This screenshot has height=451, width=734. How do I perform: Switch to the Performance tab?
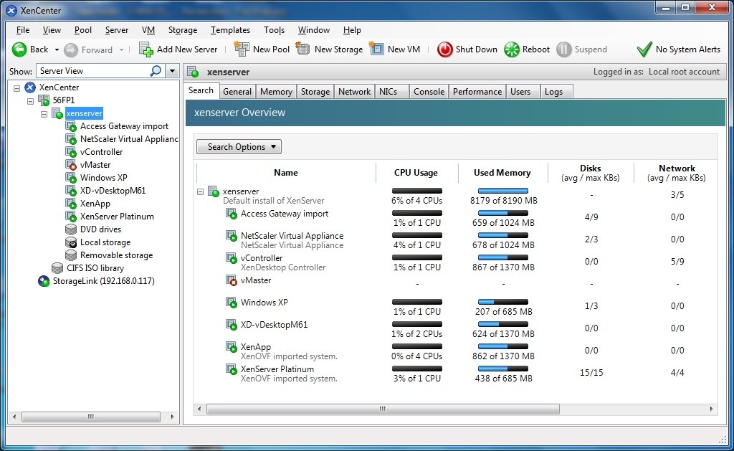tap(477, 91)
